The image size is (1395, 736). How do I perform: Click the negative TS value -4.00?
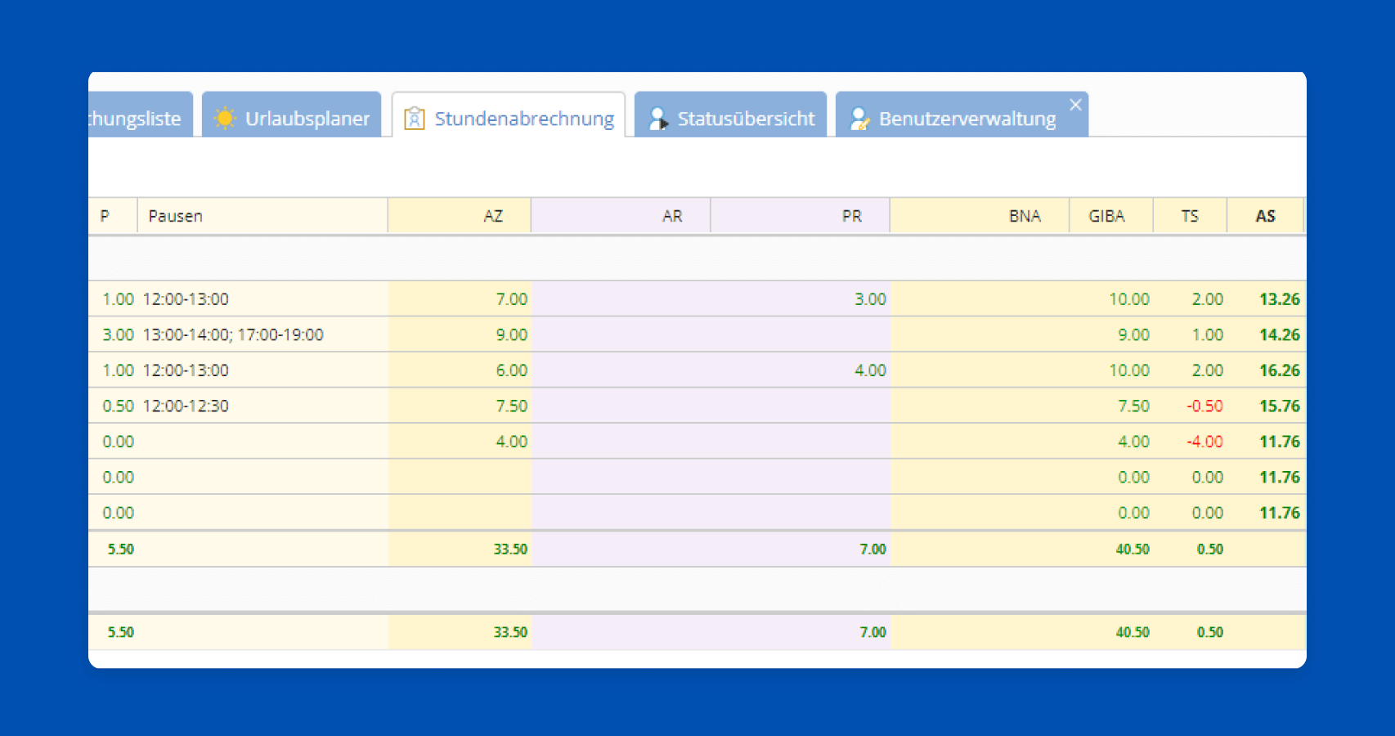tap(1204, 442)
